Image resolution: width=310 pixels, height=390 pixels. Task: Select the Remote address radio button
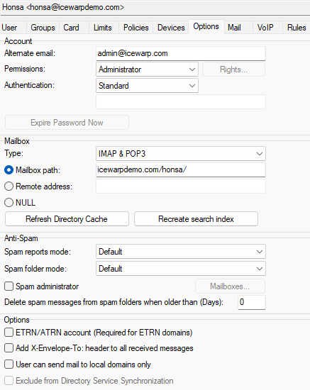coord(9,186)
